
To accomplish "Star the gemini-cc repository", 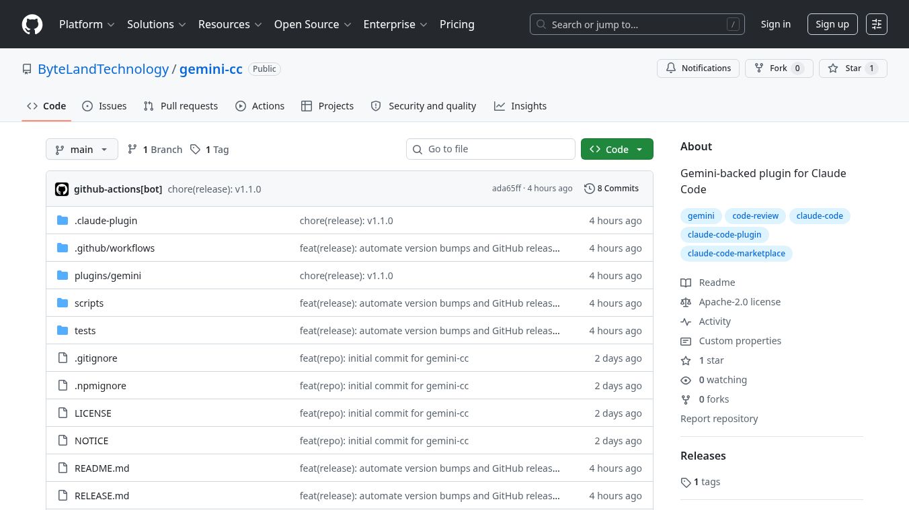I will (x=853, y=68).
